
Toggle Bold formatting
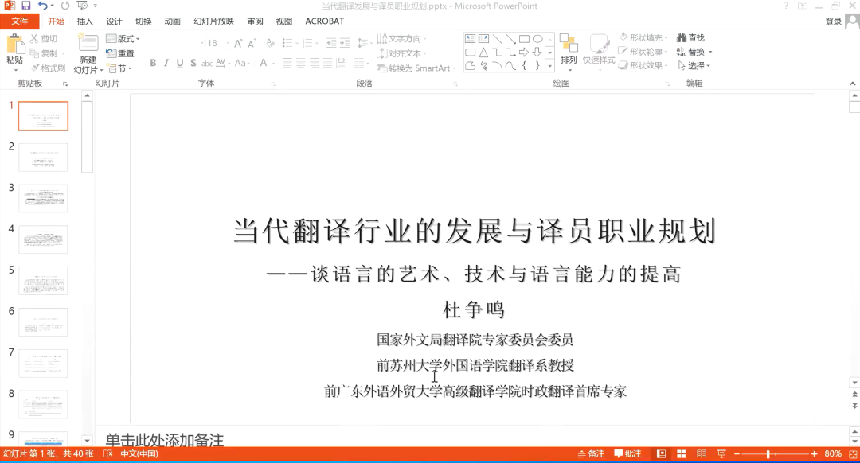click(x=153, y=63)
